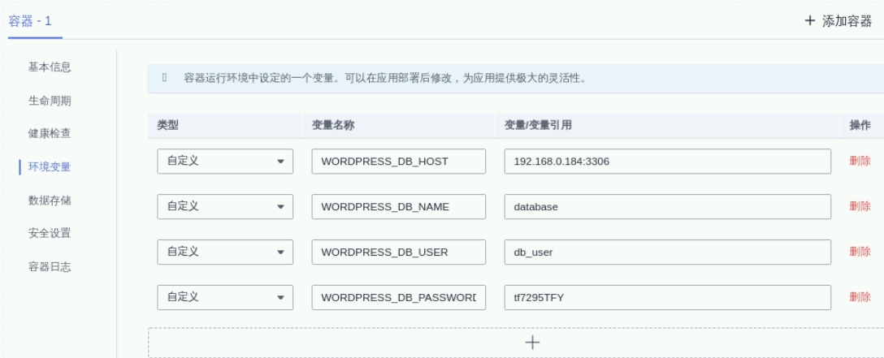Expand type dropdown for WORDPRESS_DB_NAME row
884x358 pixels.
225,207
